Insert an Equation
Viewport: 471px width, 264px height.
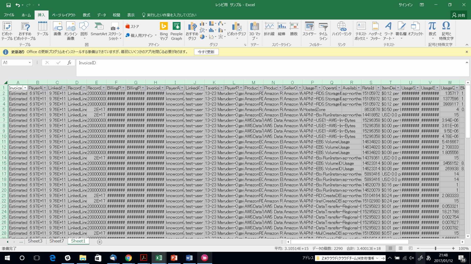click(432, 31)
